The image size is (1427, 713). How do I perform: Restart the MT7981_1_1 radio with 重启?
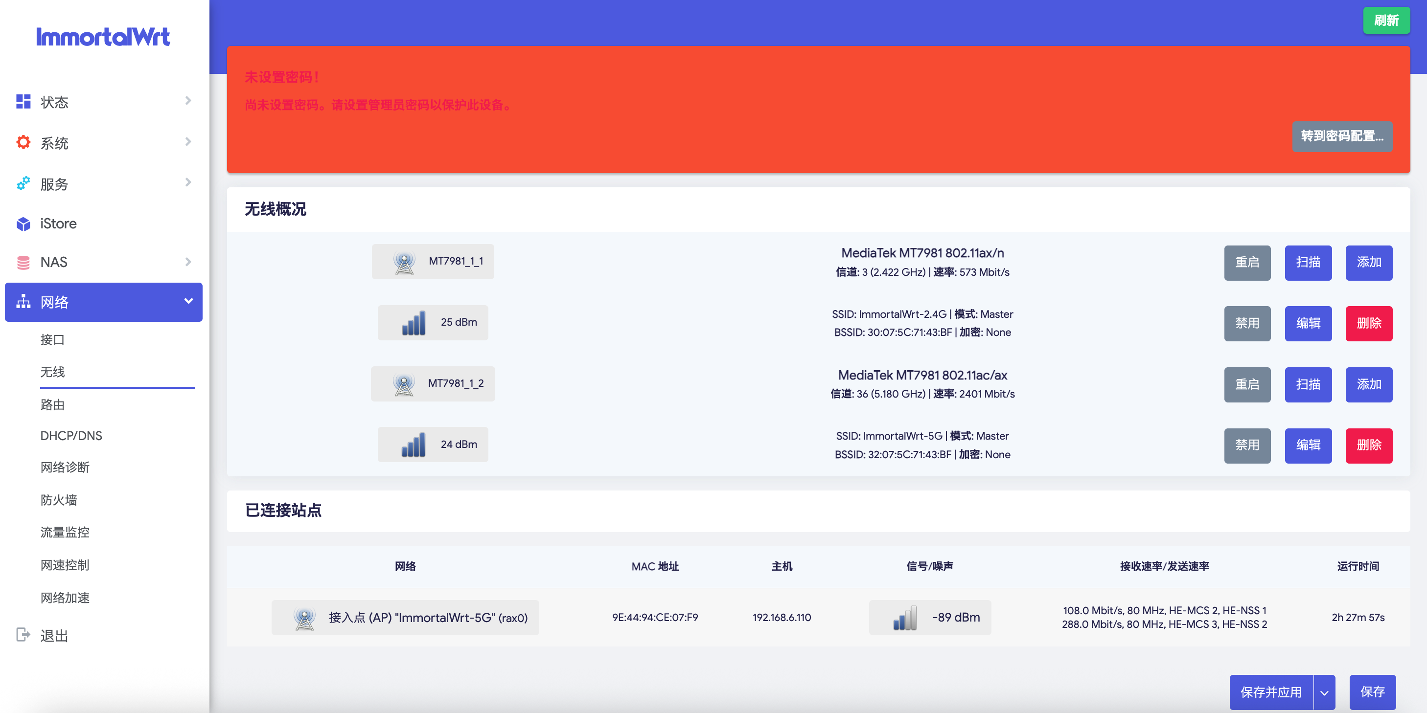[x=1247, y=263]
